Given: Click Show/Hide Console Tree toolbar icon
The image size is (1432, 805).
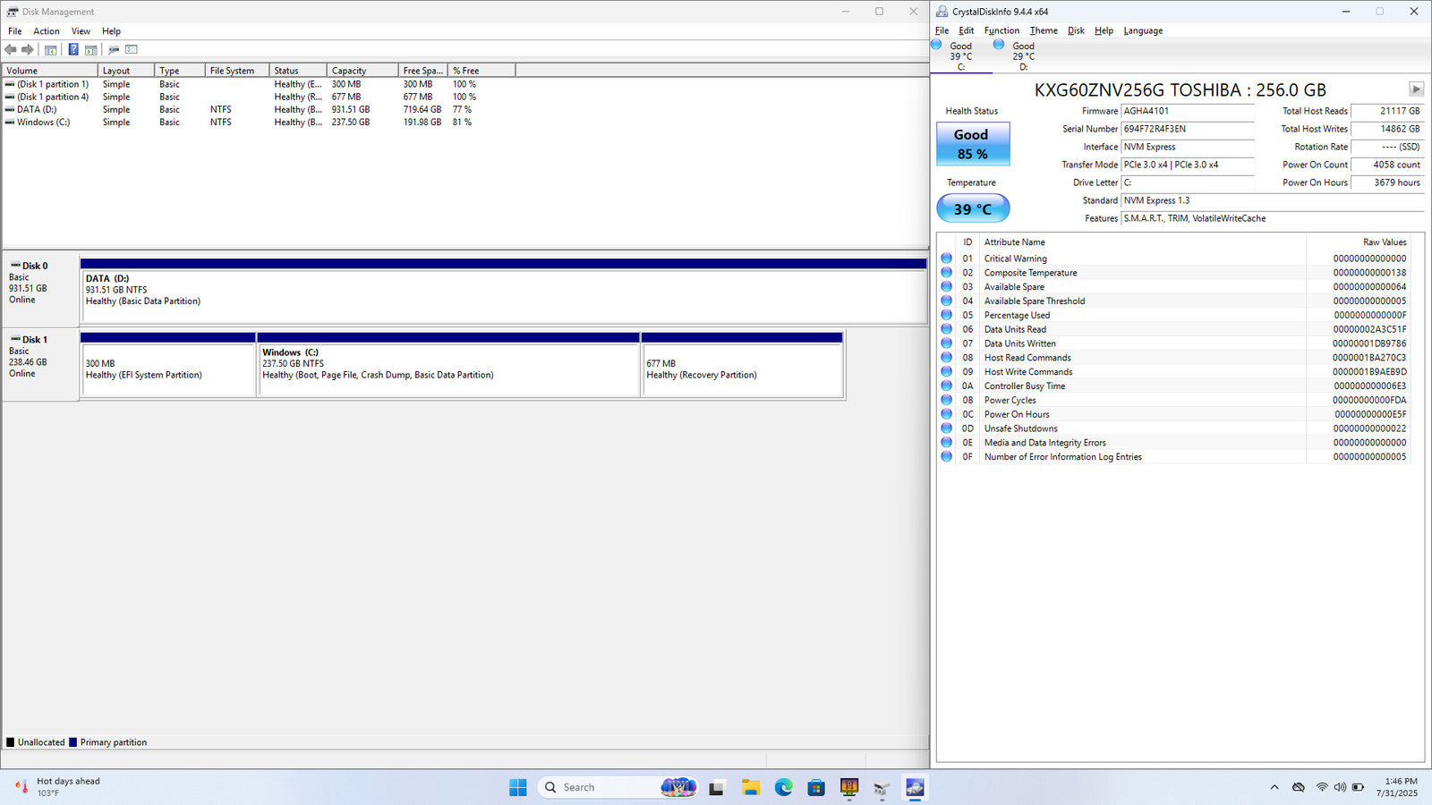Looking at the screenshot, I should click(51, 50).
